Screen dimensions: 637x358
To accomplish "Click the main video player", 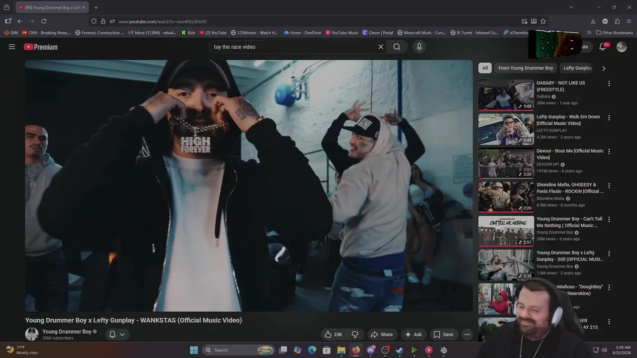I will tap(249, 186).
